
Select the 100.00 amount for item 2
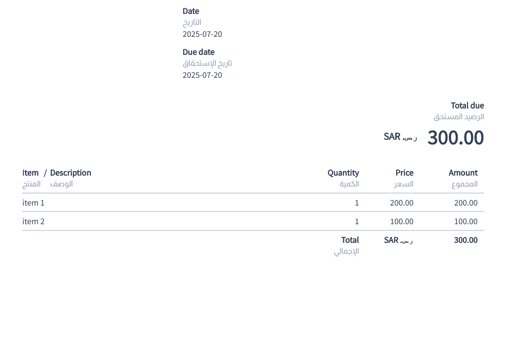click(465, 221)
